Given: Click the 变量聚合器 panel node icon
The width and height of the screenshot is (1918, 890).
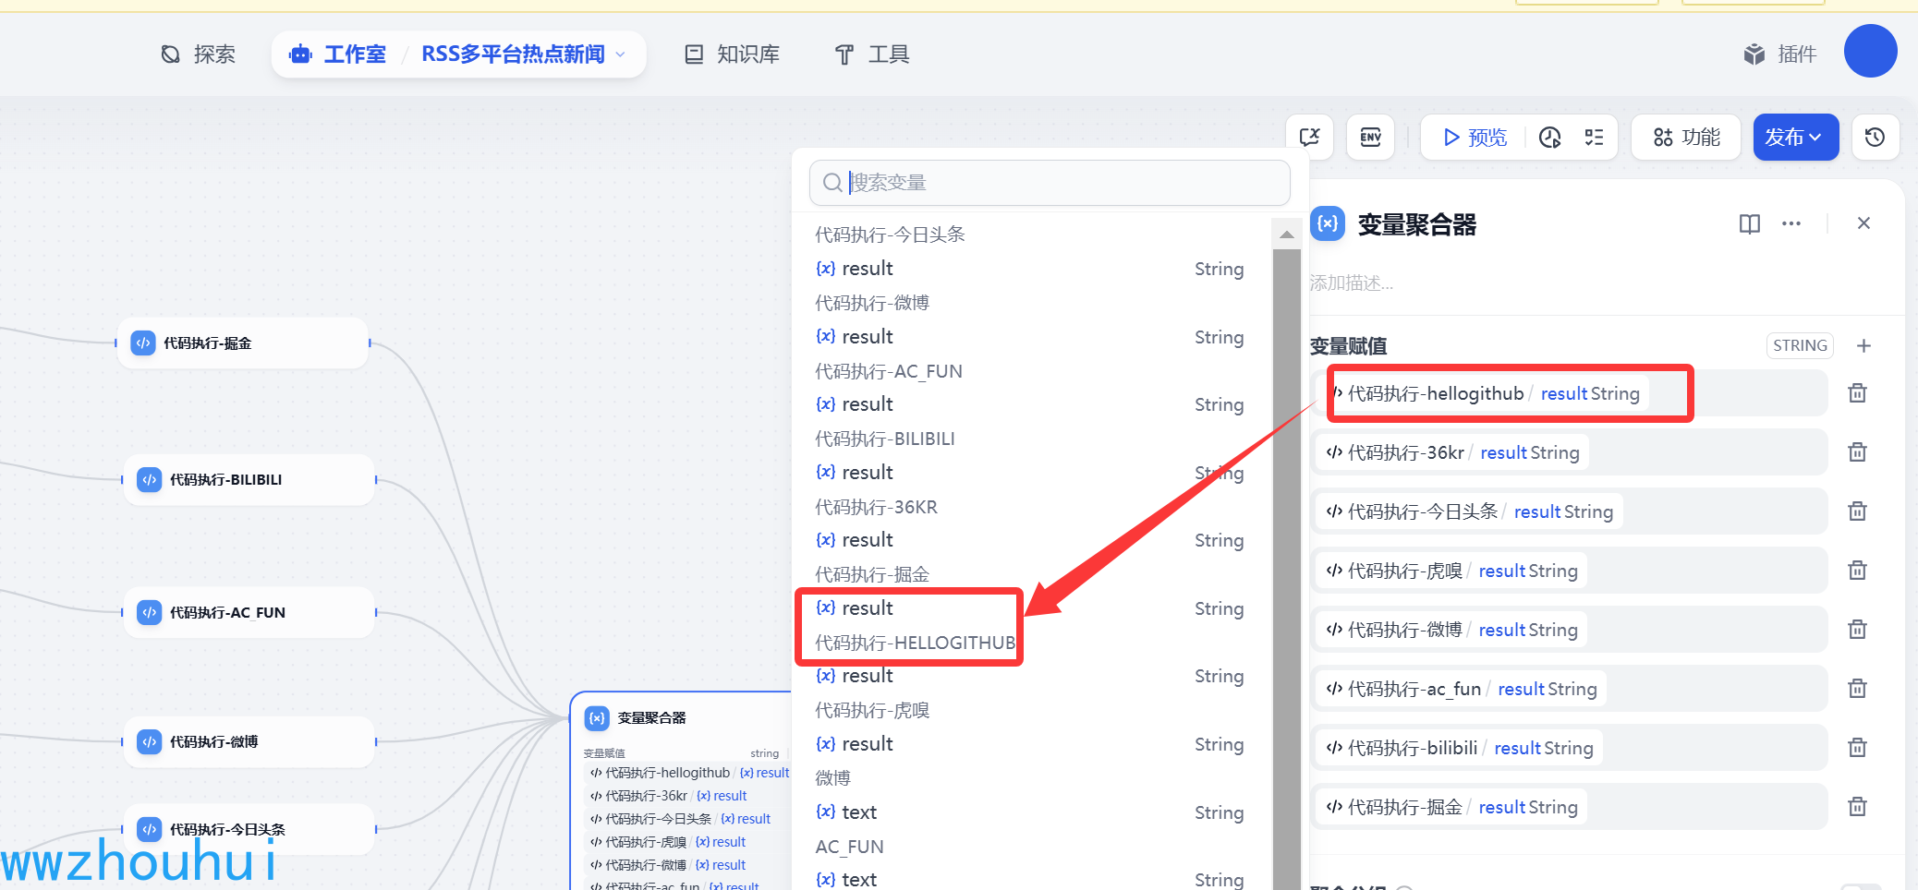Looking at the screenshot, I should click(x=1328, y=223).
